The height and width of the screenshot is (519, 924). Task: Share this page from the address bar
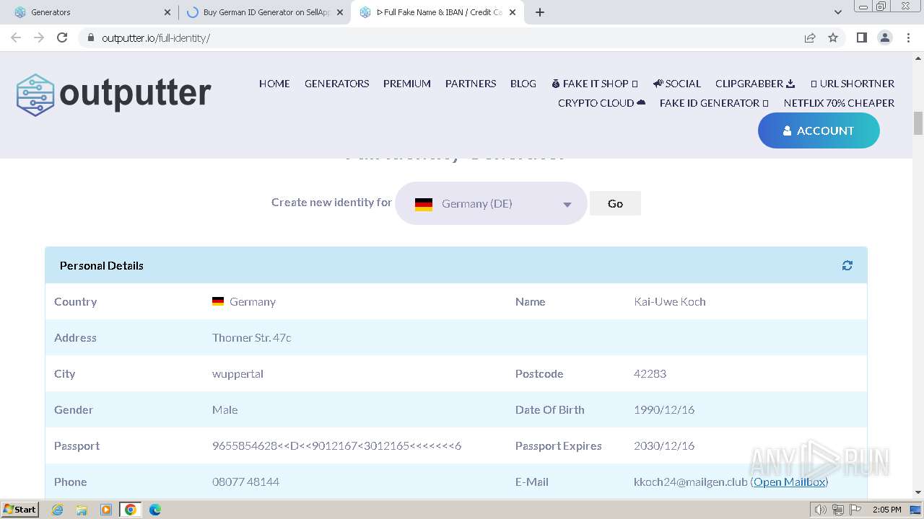point(810,37)
